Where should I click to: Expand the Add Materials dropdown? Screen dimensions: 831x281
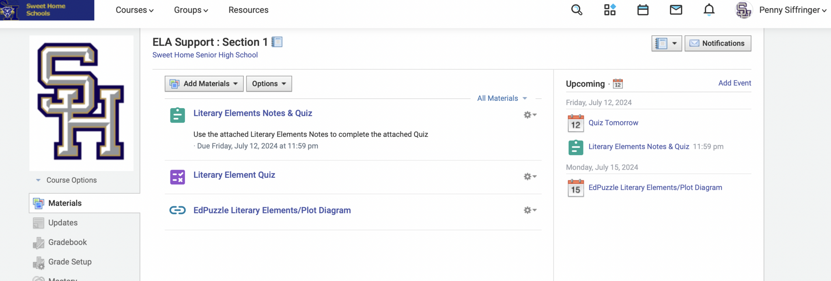(204, 84)
